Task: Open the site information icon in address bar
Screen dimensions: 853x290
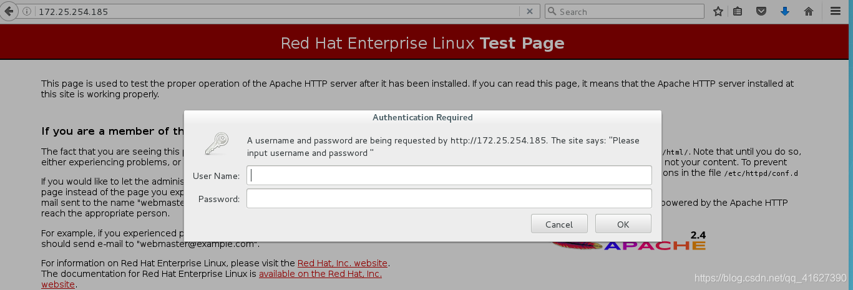Action: pyautogui.click(x=26, y=11)
